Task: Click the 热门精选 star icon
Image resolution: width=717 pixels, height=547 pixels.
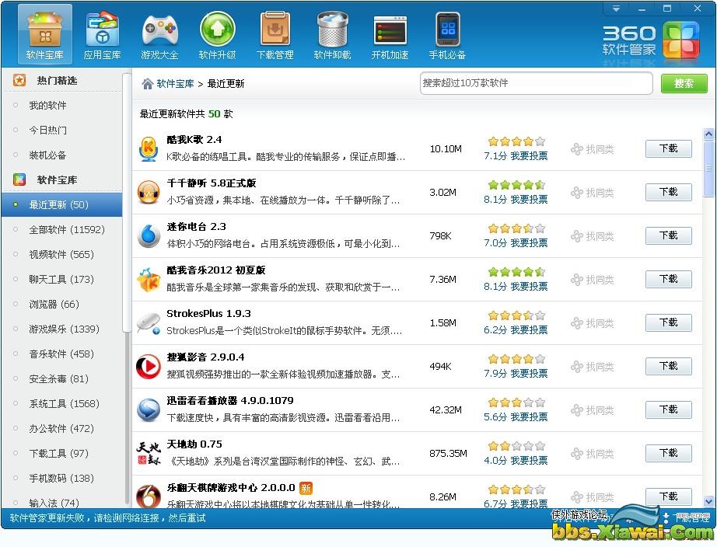Action: 19,81
